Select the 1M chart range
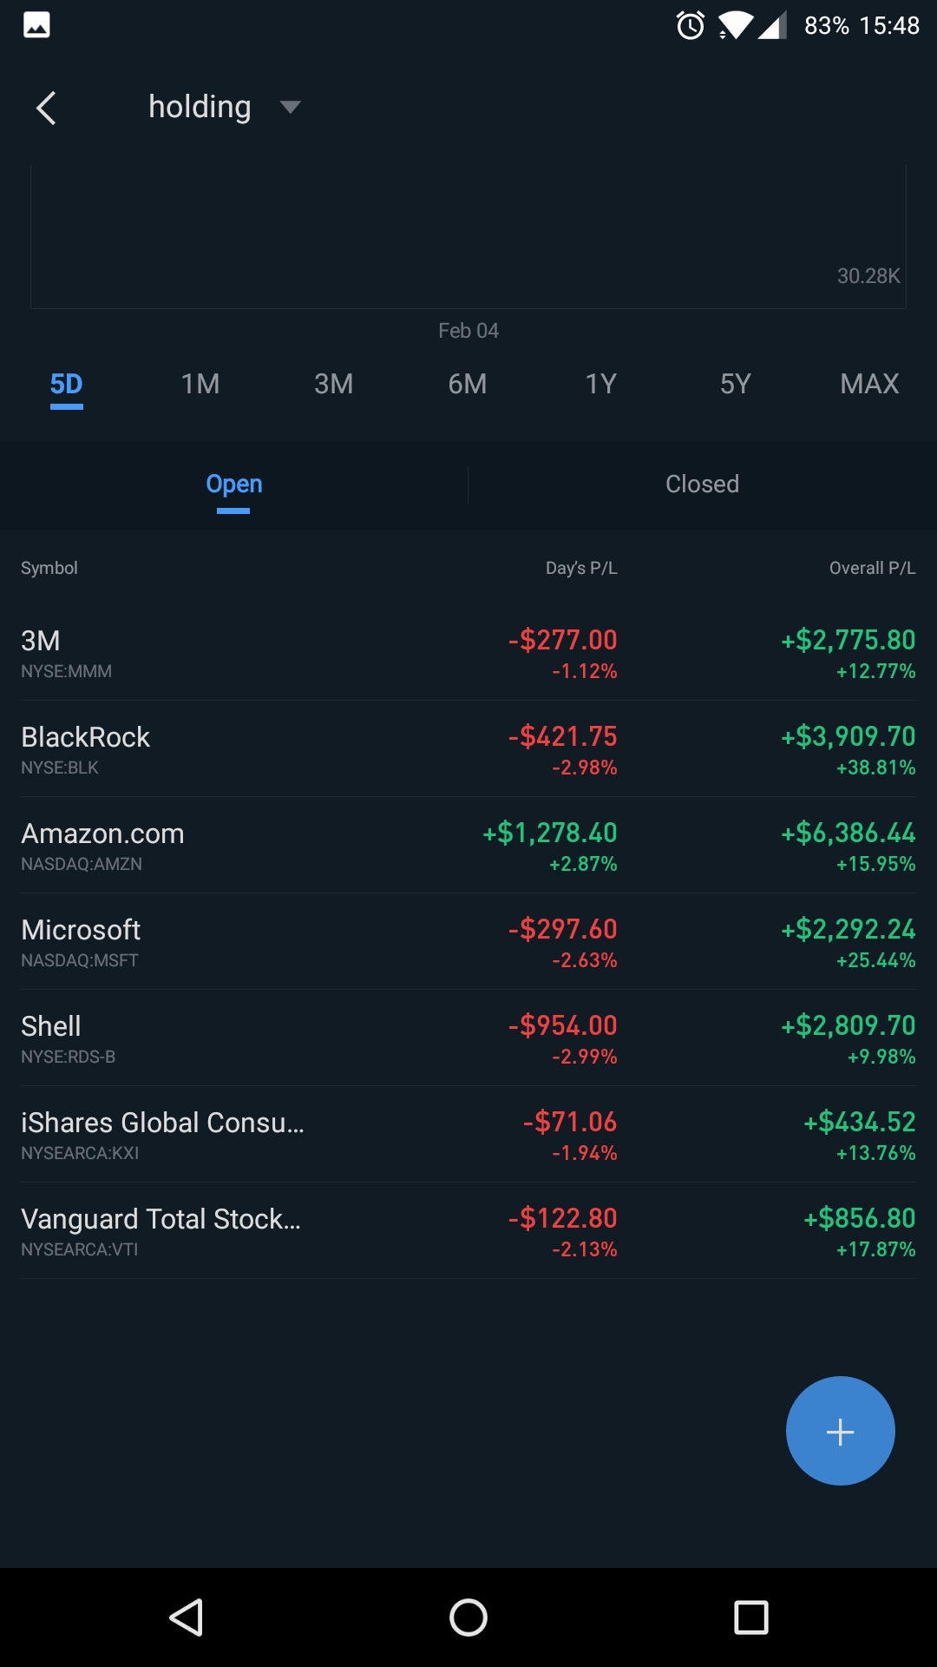Screen dimensions: 937x1667 (200, 384)
